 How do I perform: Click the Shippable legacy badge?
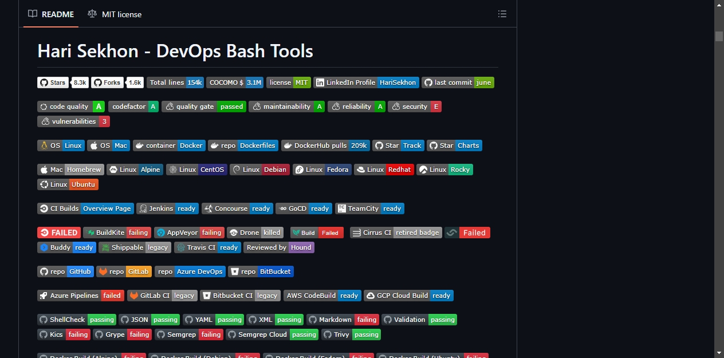tap(135, 247)
